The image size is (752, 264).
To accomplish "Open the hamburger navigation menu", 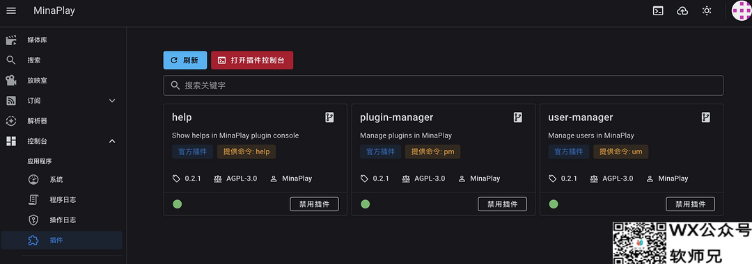I will [11, 10].
